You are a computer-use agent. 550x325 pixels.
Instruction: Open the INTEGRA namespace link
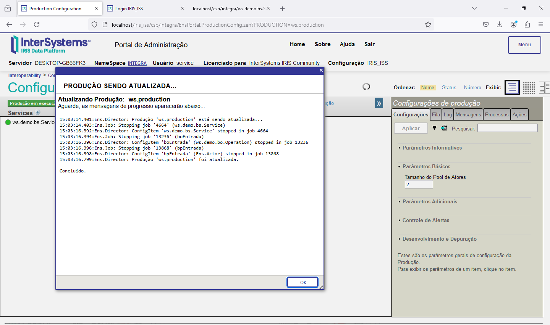(x=137, y=63)
